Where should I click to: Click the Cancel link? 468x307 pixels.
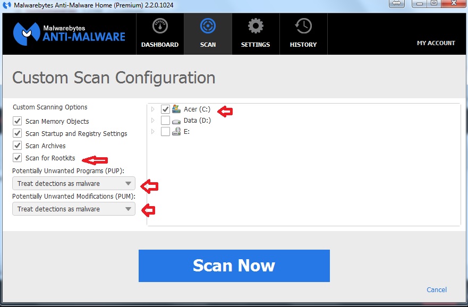click(x=437, y=289)
